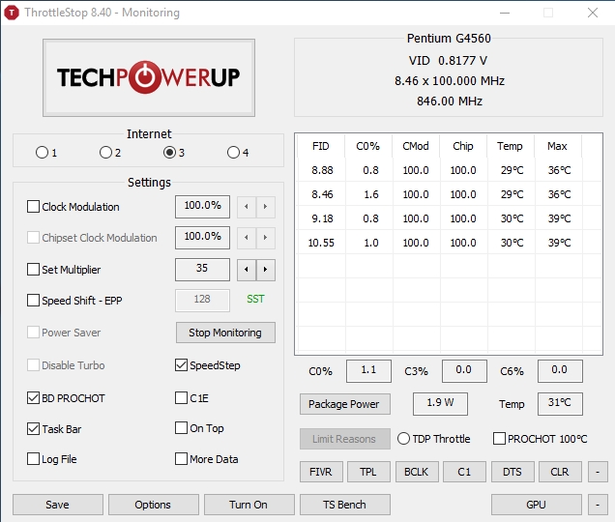Raise Set Multiplier with right arrow

266,270
